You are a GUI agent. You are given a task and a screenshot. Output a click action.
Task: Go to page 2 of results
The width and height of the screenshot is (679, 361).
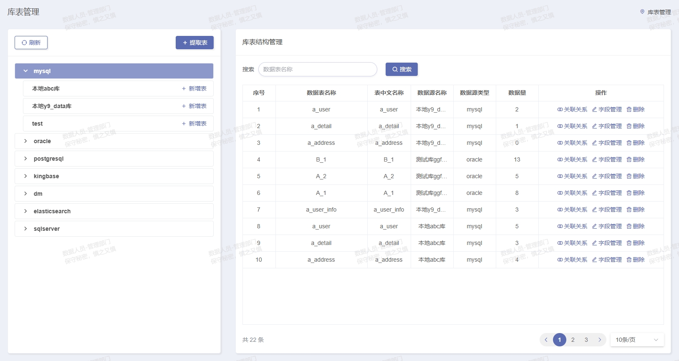tap(573, 340)
